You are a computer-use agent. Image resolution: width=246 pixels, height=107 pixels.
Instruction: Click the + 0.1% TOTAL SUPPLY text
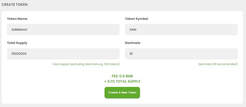122,81
